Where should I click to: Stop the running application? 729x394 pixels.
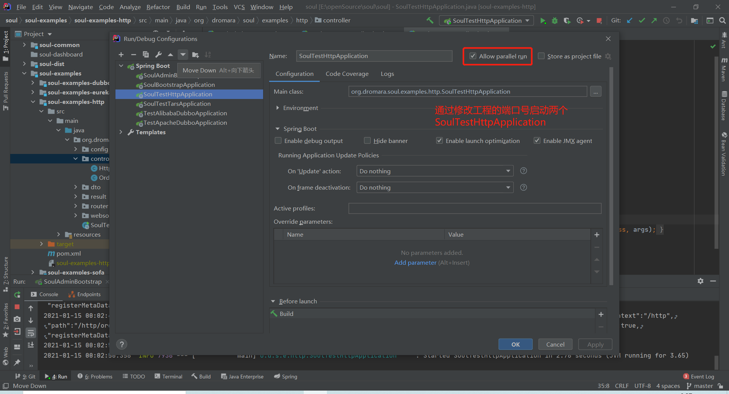pos(599,20)
